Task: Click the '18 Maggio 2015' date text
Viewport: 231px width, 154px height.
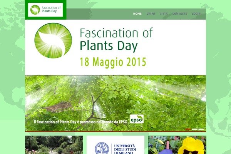Action: [x=113, y=62]
